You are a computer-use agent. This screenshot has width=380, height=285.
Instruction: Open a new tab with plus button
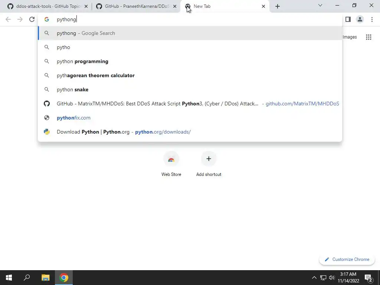coord(278,6)
